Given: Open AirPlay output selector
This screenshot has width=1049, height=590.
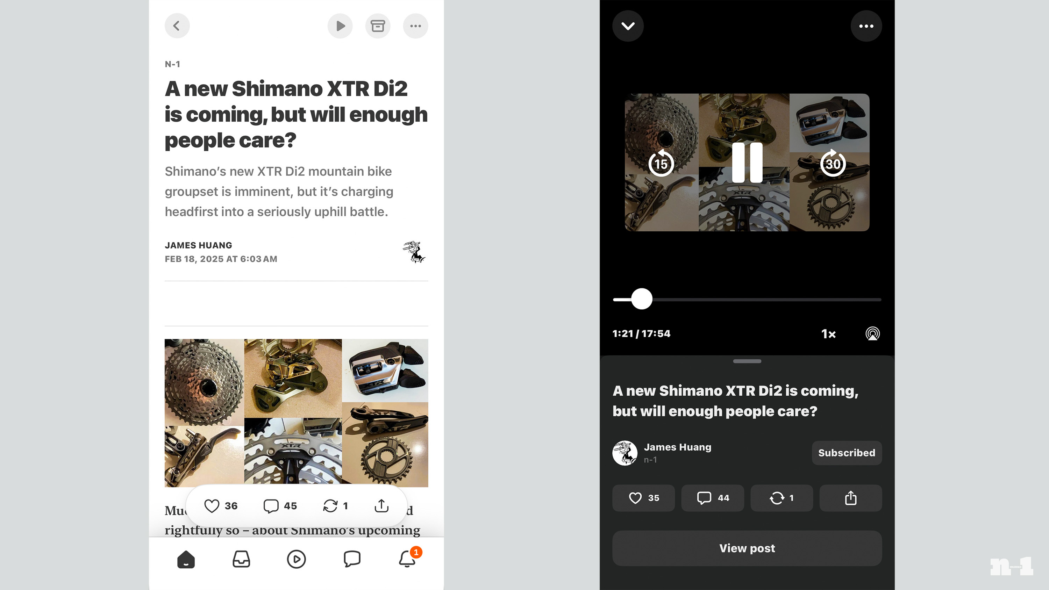Looking at the screenshot, I should 872,334.
